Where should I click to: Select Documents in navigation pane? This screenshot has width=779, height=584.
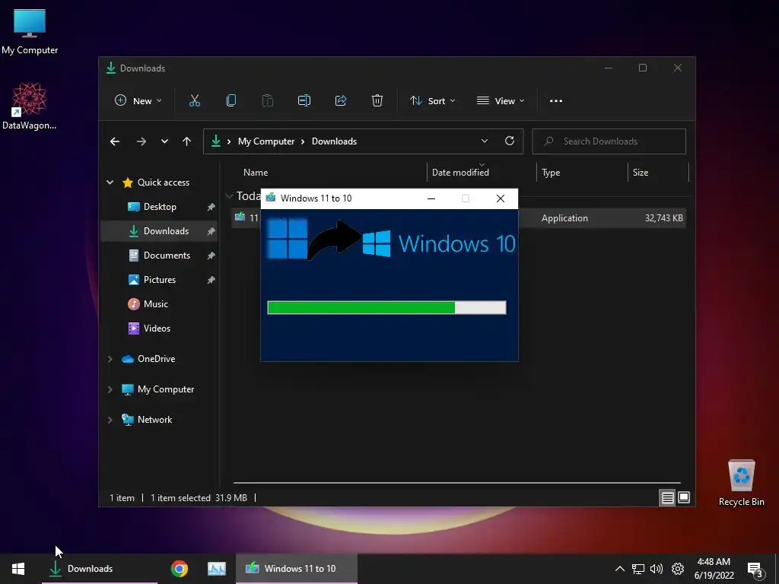click(160, 255)
